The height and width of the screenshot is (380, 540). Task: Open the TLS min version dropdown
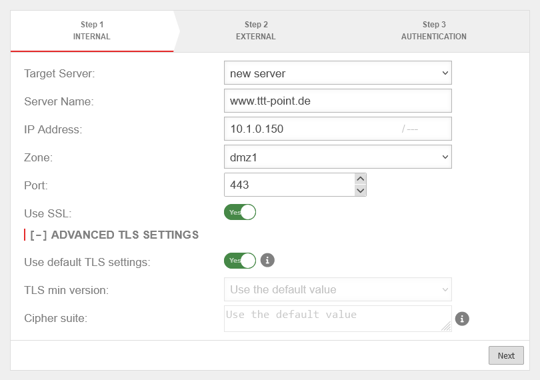coord(338,290)
